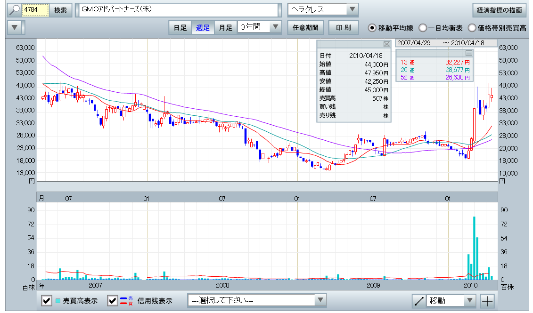Click the collapse arrow below search
This screenshot has height=313, width=533.
[x=15, y=27]
